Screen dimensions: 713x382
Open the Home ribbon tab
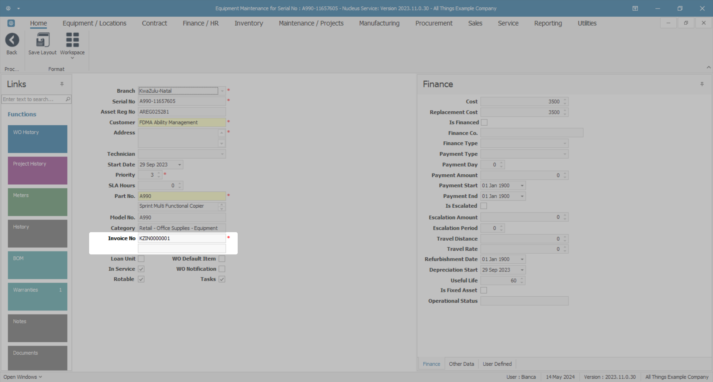(x=39, y=23)
